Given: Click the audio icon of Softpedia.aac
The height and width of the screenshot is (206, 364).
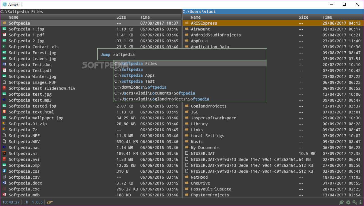Looking at the screenshot, I should pyautogui.click(x=4, y=147).
